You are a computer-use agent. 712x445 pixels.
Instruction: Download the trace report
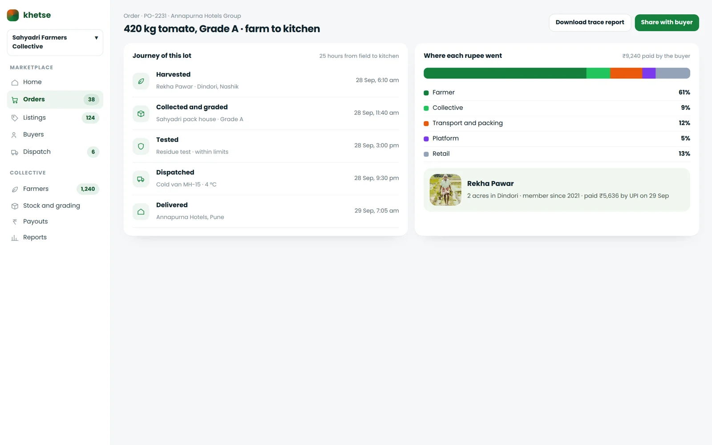click(x=590, y=23)
